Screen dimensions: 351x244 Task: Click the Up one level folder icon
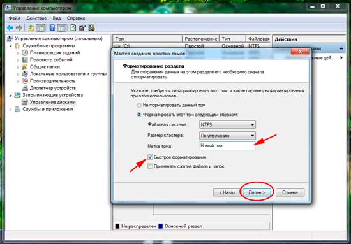click(x=31, y=27)
